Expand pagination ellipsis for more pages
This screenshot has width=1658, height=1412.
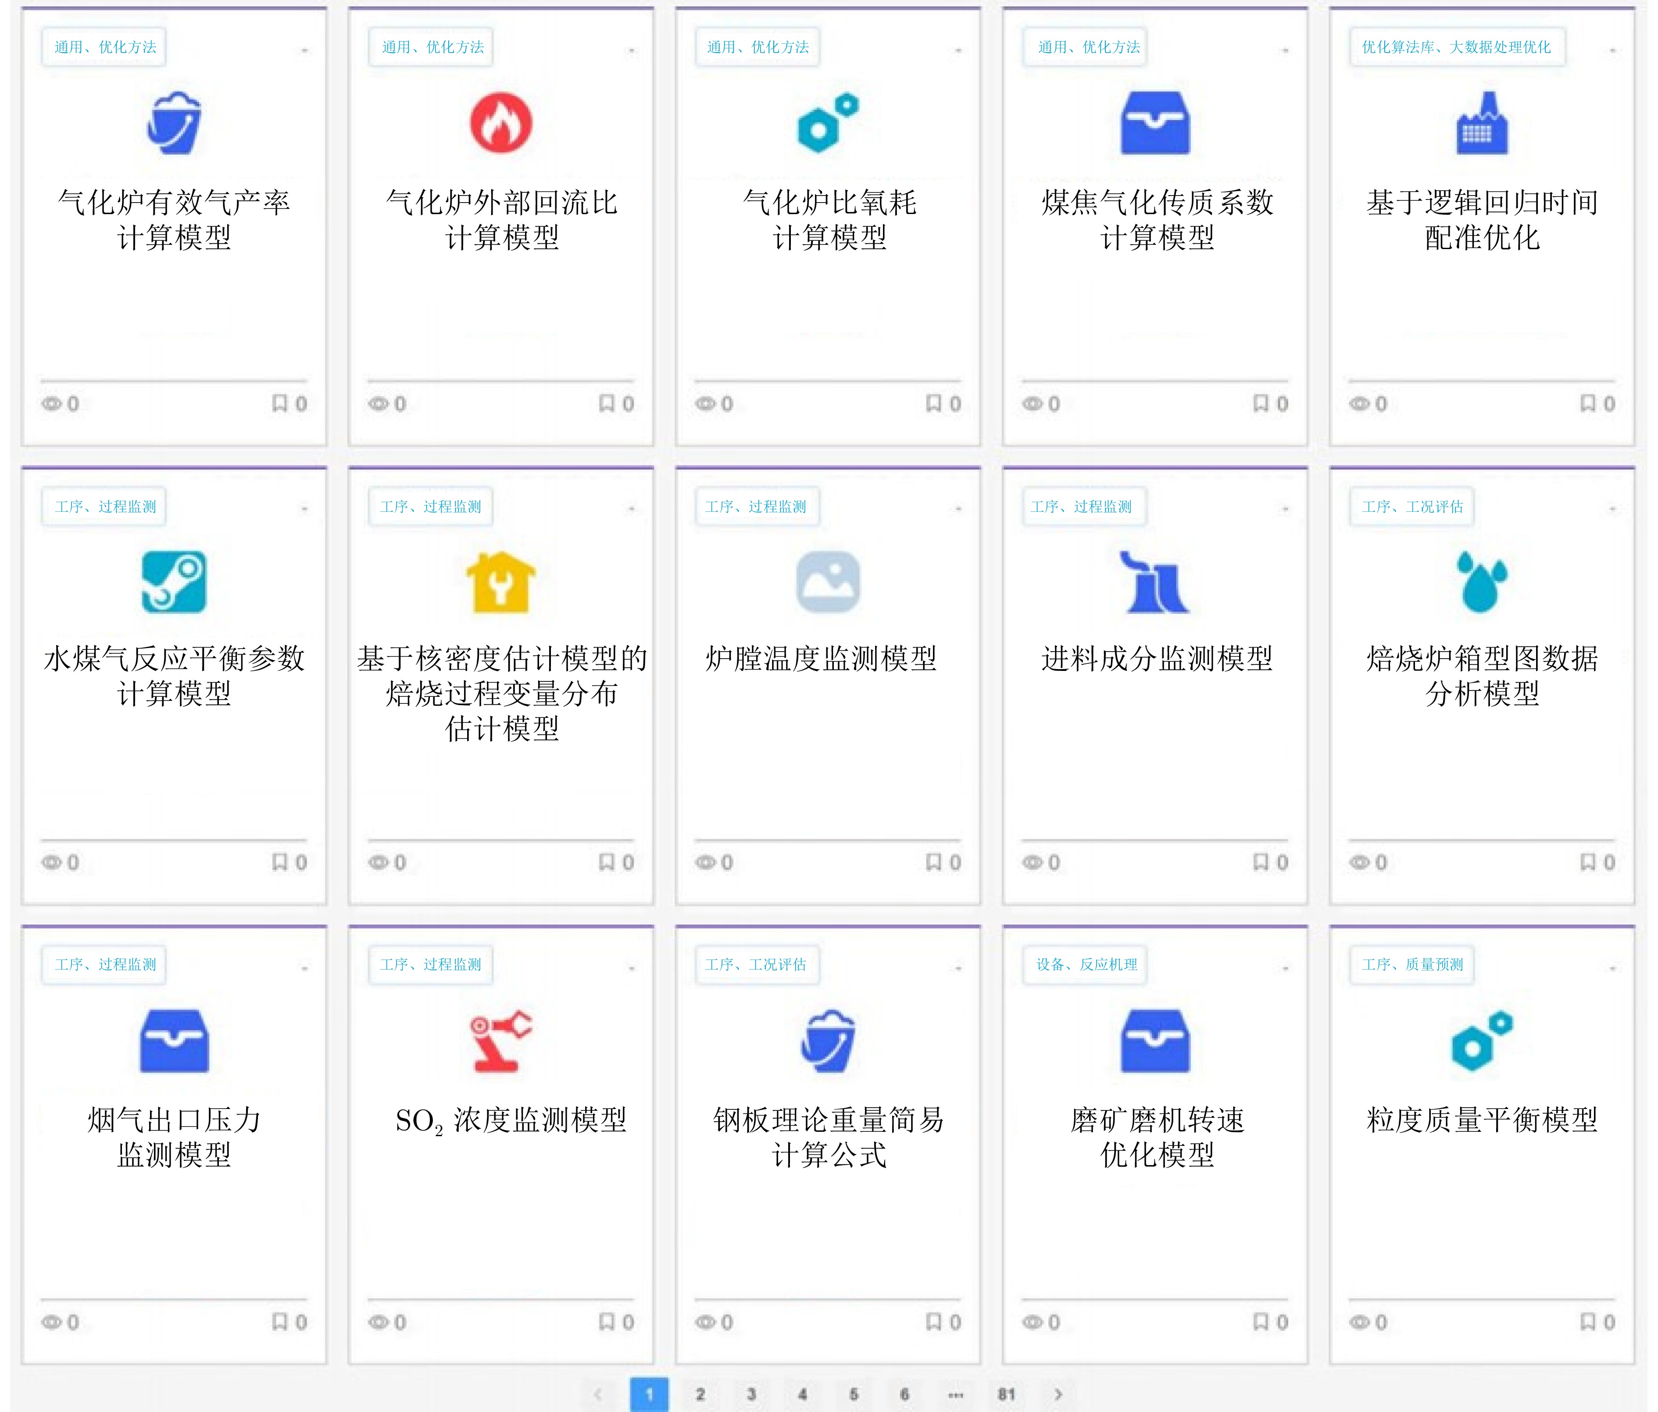tap(955, 1394)
